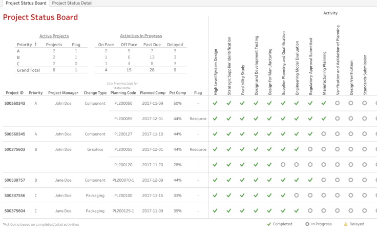The image size is (377, 233).
Task: Click PL200120's Supplier Planning in-progress circle
Action: (283, 165)
